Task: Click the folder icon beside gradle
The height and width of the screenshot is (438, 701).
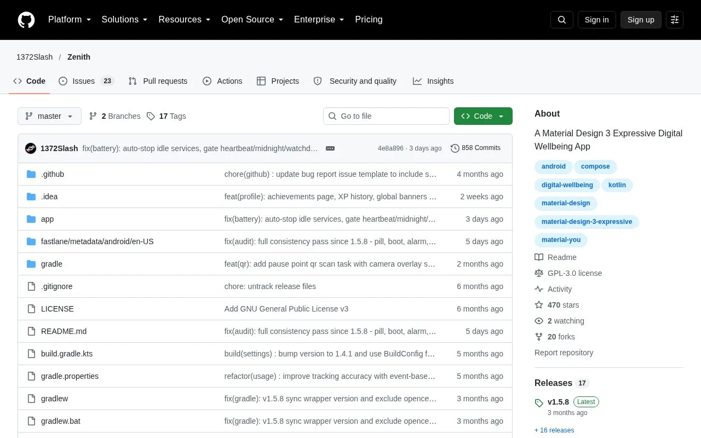Action: [x=31, y=264]
